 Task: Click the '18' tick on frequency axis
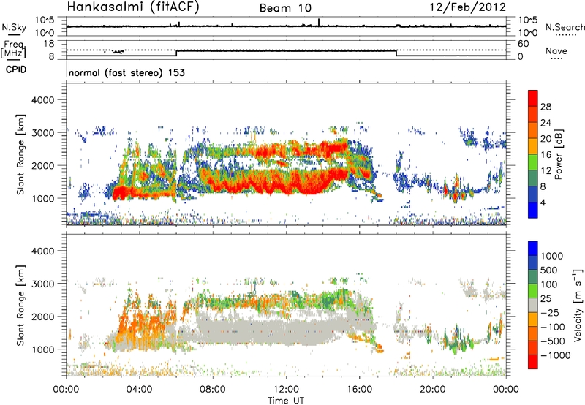click(x=49, y=44)
